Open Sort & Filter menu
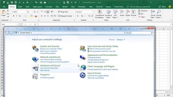The width and height of the screenshot is (173, 97). point(153,14)
